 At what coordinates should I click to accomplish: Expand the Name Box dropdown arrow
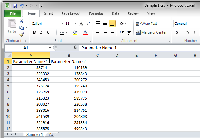click(x=50, y=48)
